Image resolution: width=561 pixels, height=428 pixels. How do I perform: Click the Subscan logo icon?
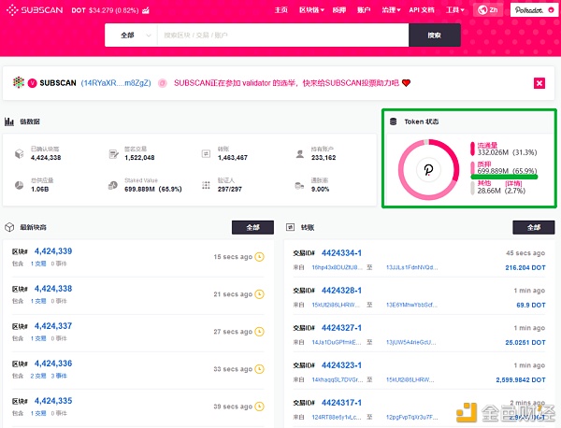point(12,10)
